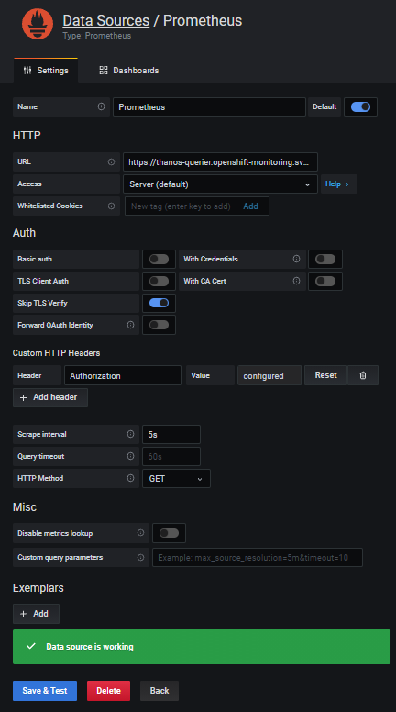
Task: Click the 'Custom HTTP Headers' heading
Action: coord(56,353)
